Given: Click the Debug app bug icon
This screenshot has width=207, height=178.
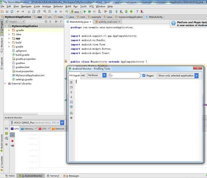Looking at the screenshot, I should (90, 12).
